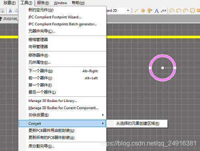Select 更新所有的PCB器件封装(A)
200x151 pixels.
pos(62,137)
